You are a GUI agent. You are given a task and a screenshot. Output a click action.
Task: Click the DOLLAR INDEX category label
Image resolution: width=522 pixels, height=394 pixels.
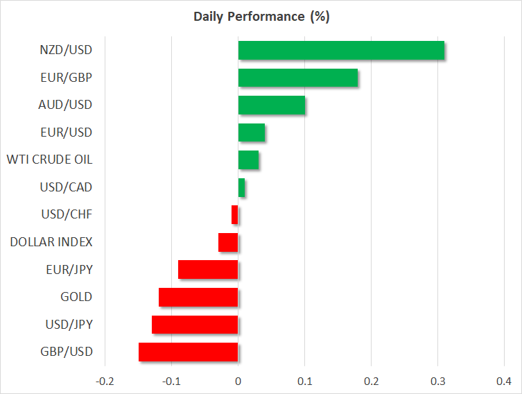51,242
